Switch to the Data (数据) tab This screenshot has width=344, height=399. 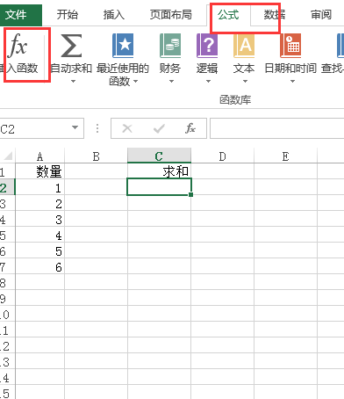[x=275, y=14]
